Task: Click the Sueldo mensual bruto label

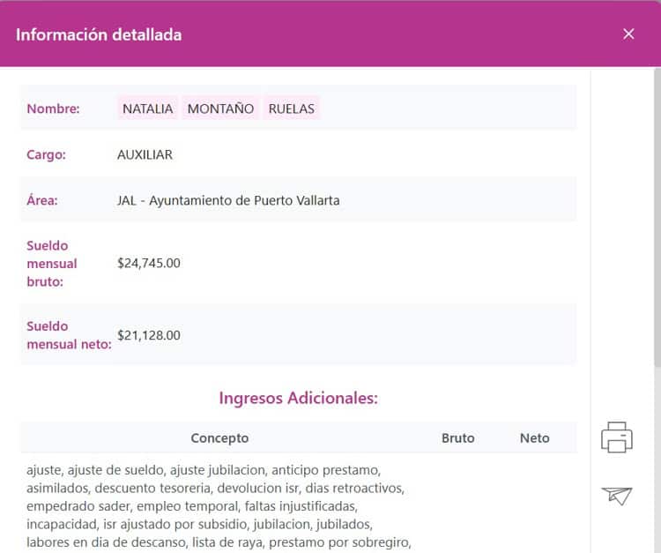Action: tap(51, 263)
